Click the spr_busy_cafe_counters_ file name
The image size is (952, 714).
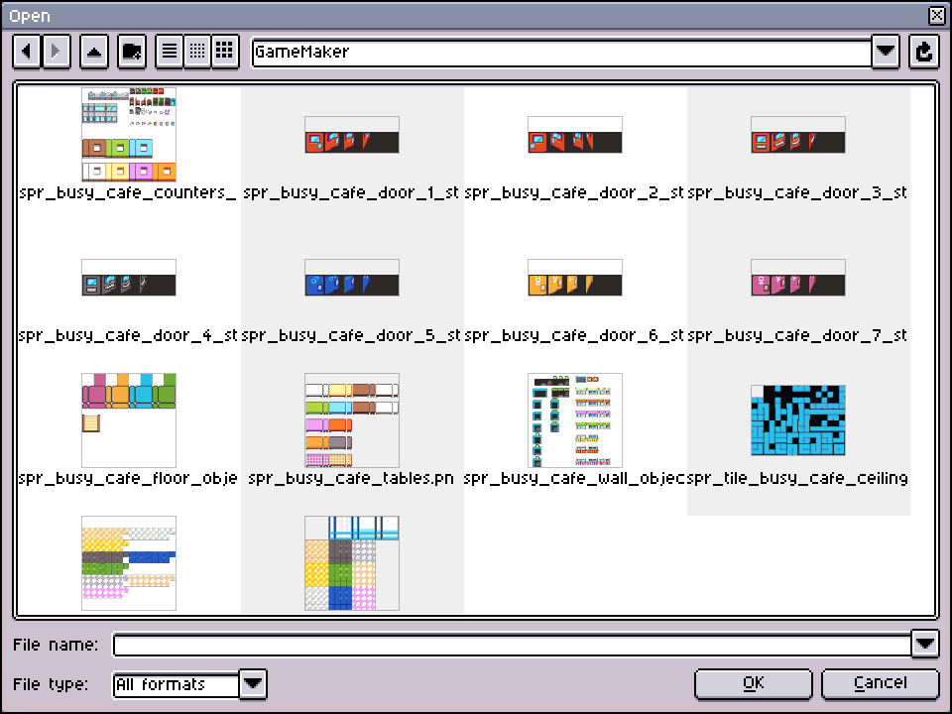[x=128, y=193]
